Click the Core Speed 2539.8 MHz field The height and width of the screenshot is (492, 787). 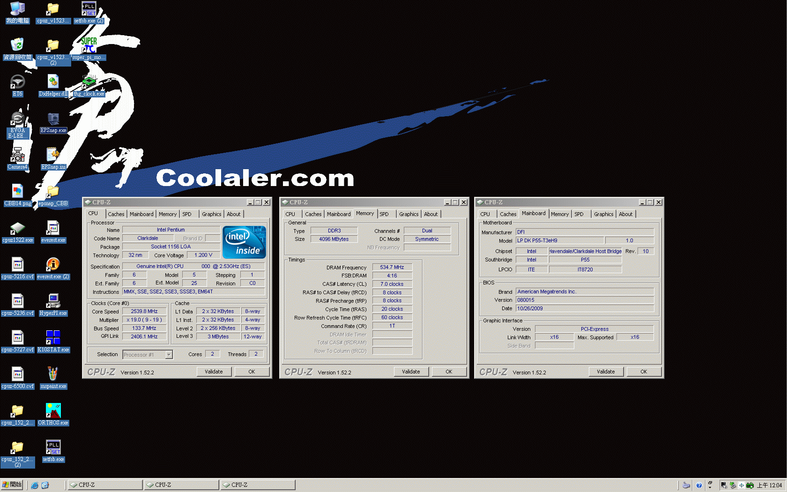coord(144,312)
